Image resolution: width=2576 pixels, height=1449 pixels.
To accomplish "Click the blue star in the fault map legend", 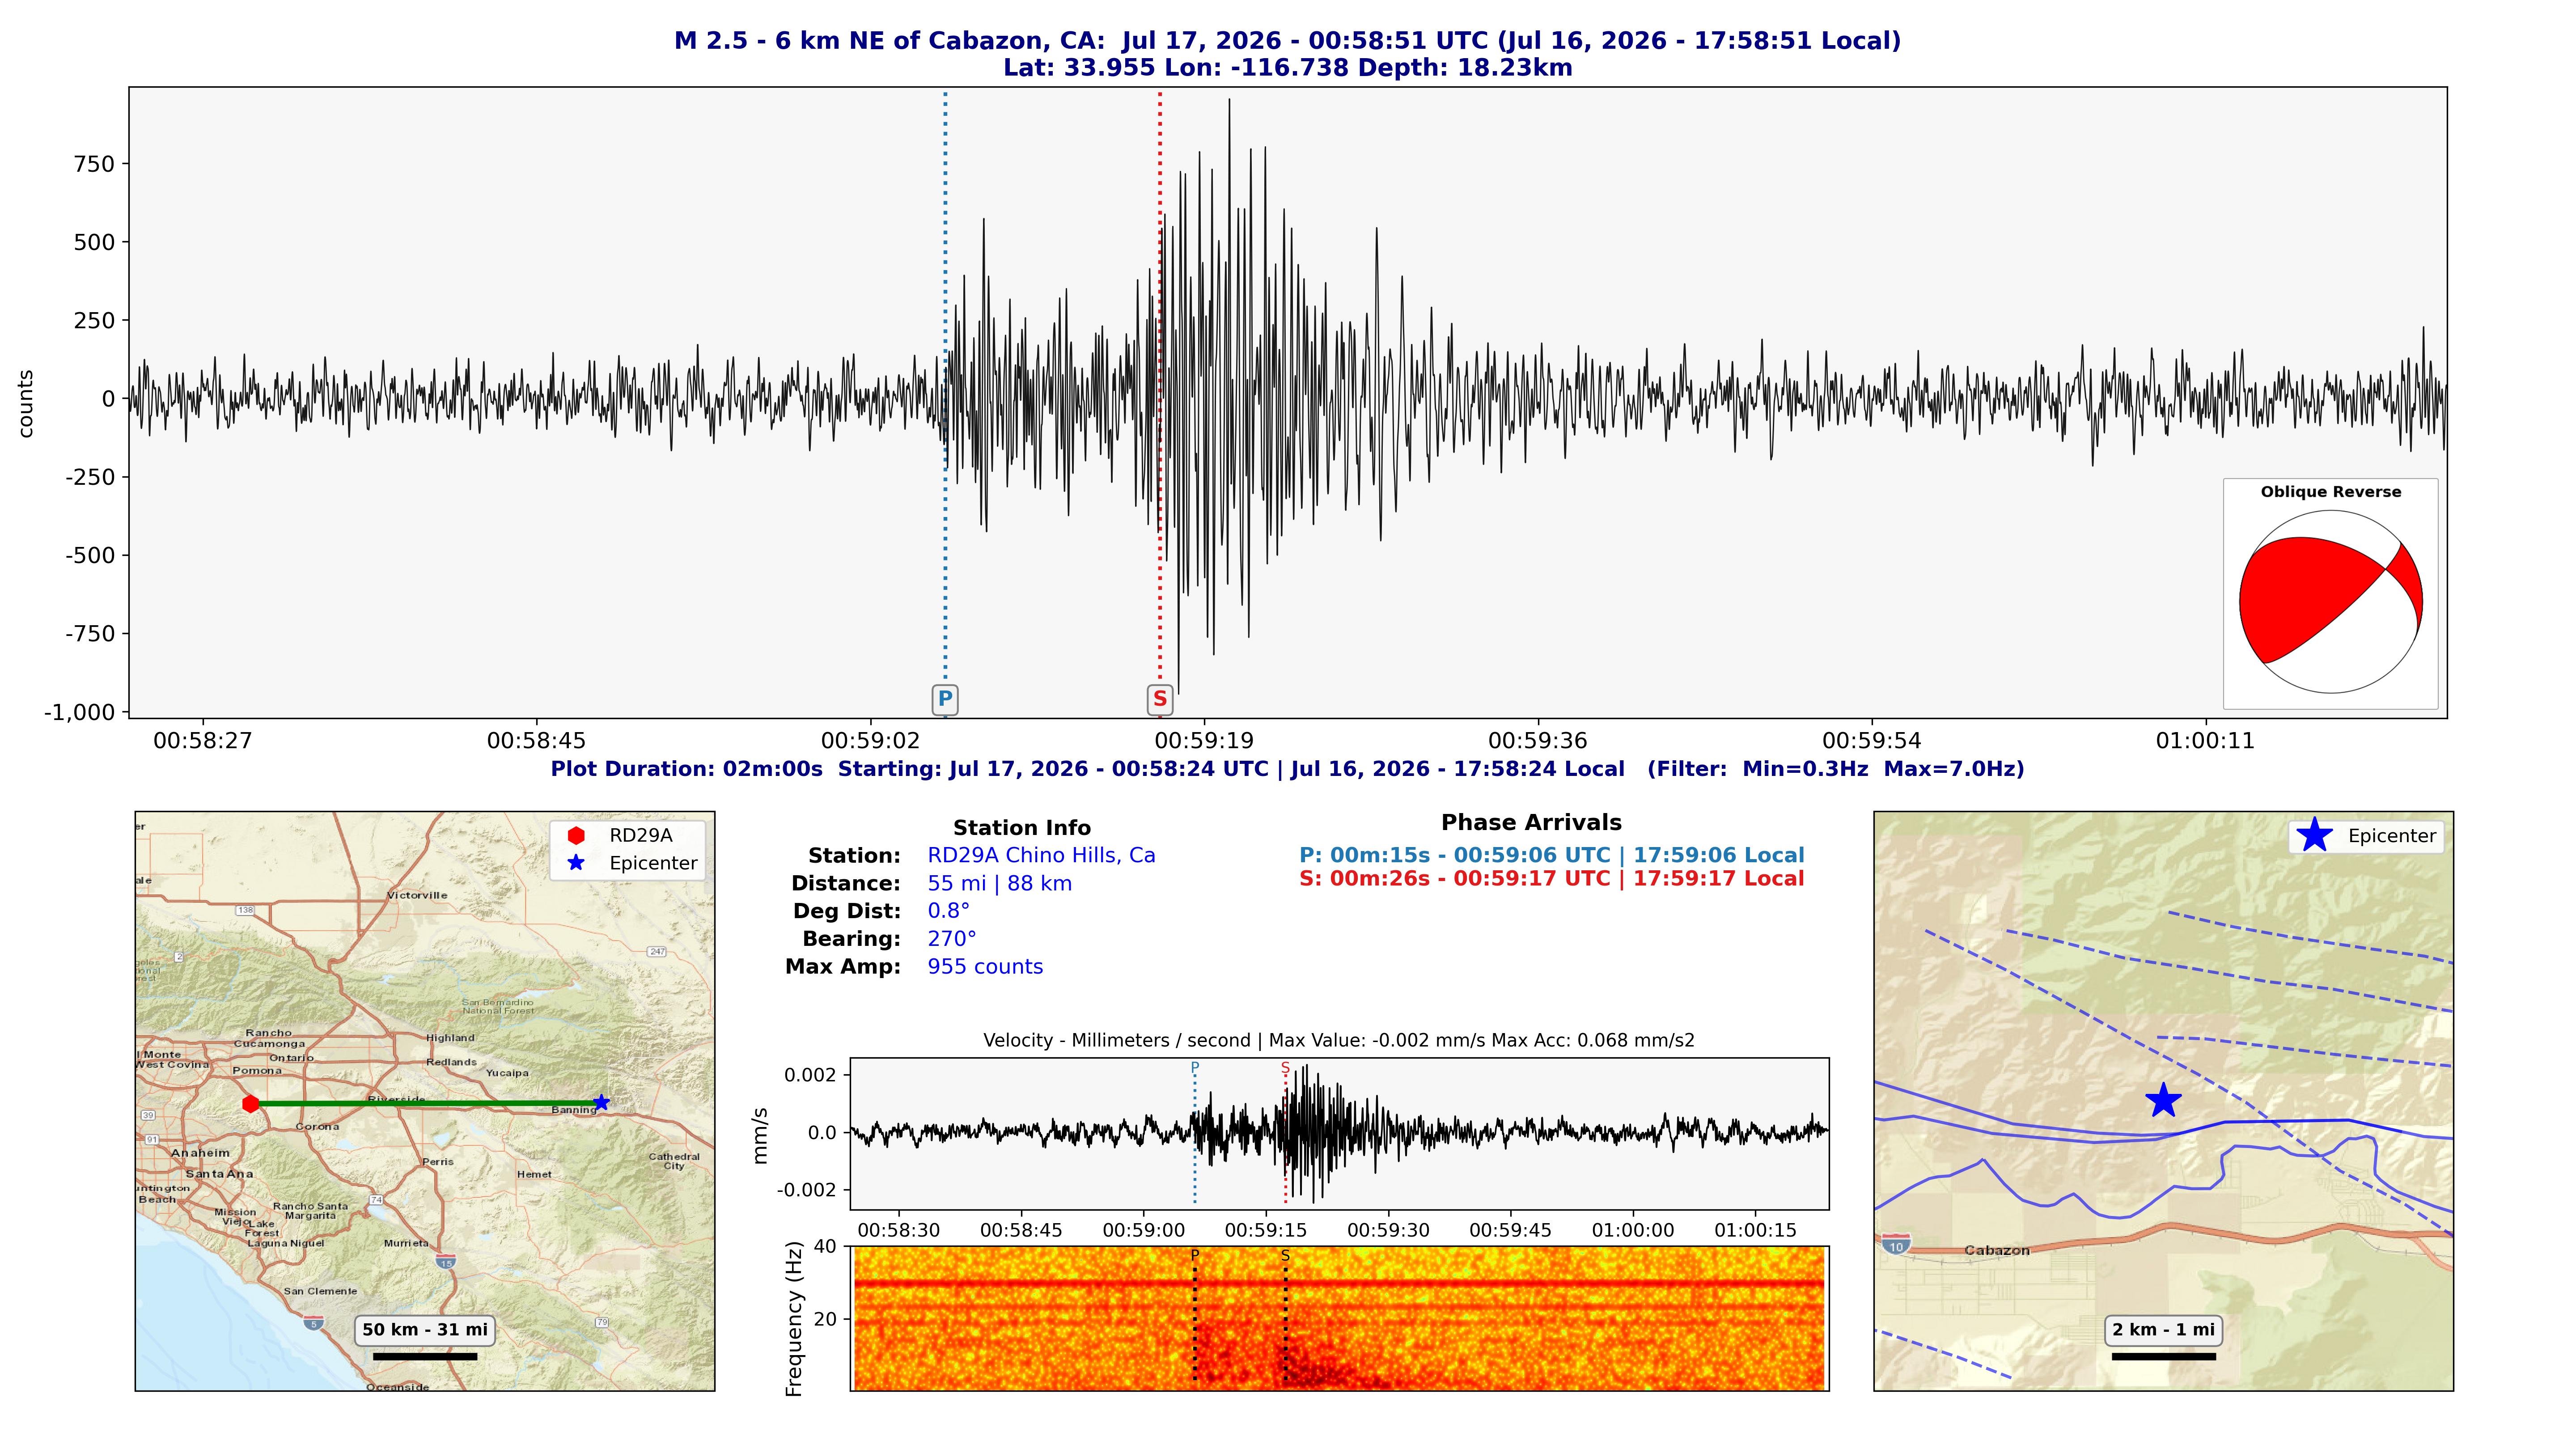I will (x=2314, y=835).
